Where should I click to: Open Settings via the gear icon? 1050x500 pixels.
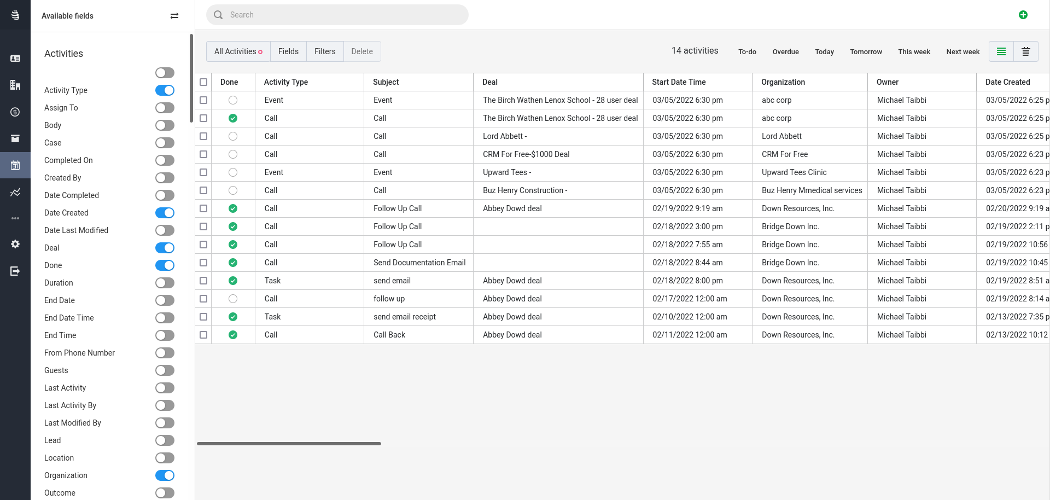[x=15, y=244]
